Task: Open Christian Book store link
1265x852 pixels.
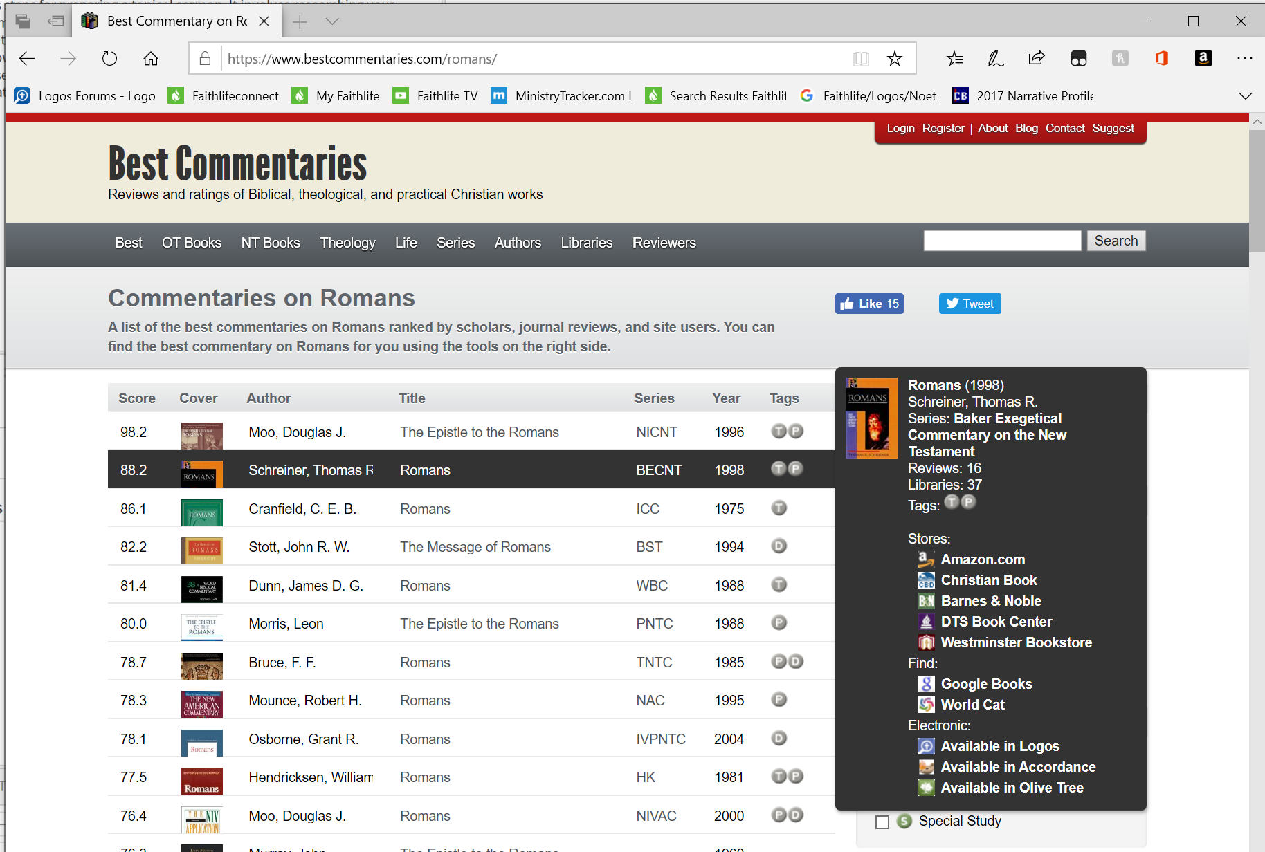Action: click(x=989, y=580)
